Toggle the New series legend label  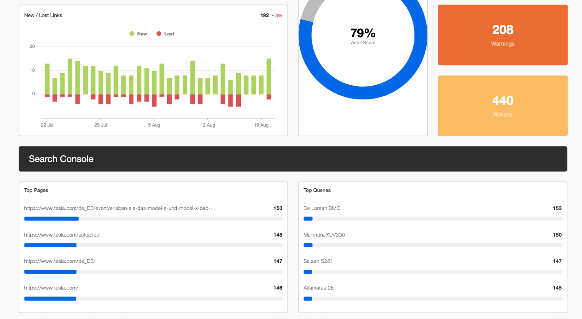(142, 34)
